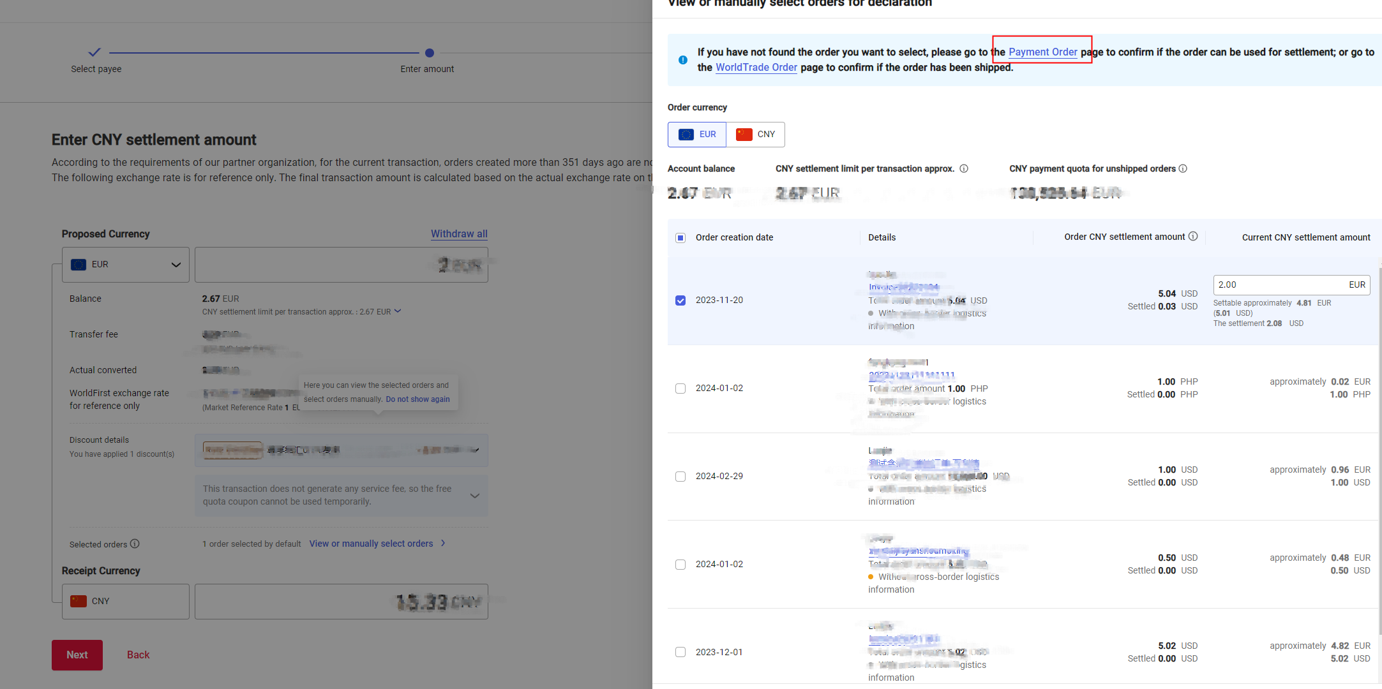Click info icon next to Order CNY settlement amount
Image resolution: width=1382 pixels, height=689 pixels.
1193,237
